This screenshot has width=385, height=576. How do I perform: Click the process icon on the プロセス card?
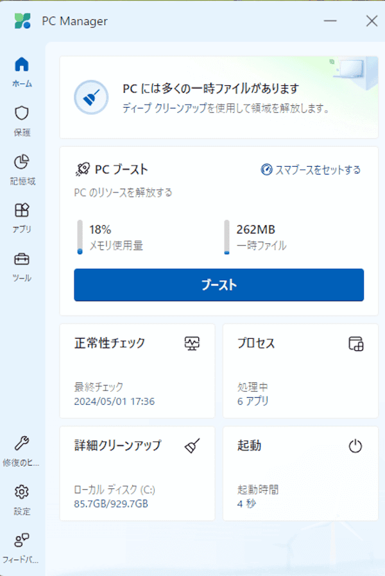356,343
